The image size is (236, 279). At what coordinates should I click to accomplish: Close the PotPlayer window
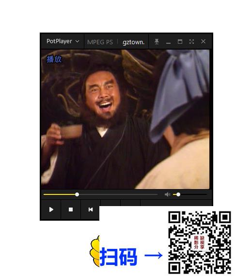[x=203, y=41]
